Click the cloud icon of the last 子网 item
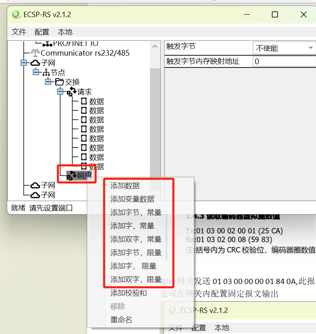 (35, 195)
